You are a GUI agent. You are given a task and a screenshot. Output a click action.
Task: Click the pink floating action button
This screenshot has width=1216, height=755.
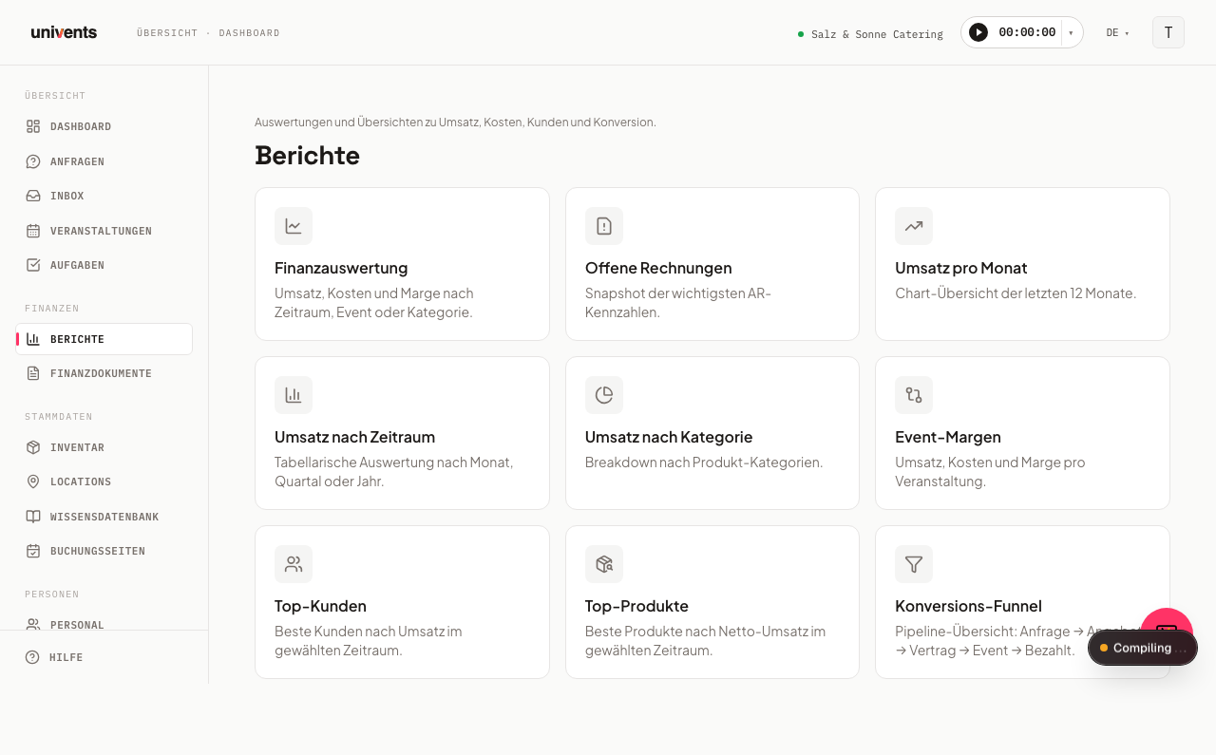(1167, 620)
